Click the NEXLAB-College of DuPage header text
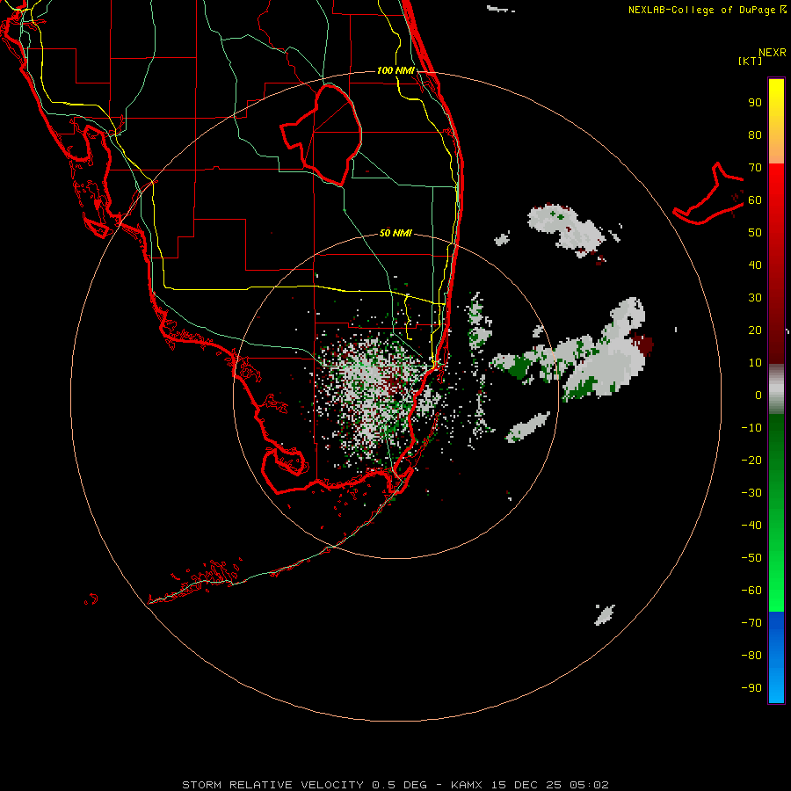 click(707, 10)
